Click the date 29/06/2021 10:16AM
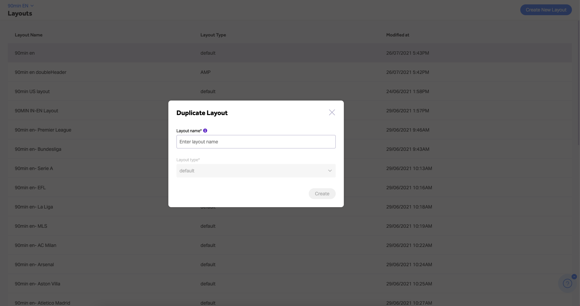This screenshot has width=580, height=306. [409, 188]
